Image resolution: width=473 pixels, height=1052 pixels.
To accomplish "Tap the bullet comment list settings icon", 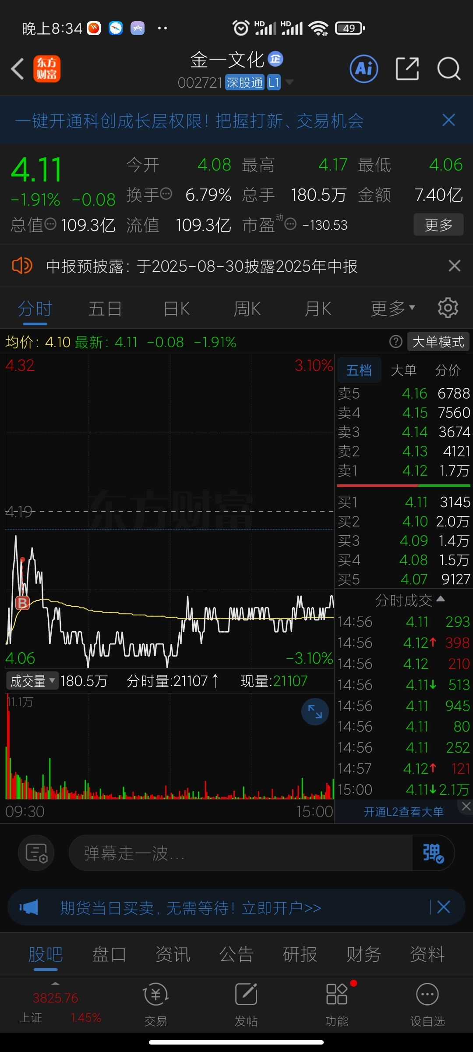I will point(36,853).
